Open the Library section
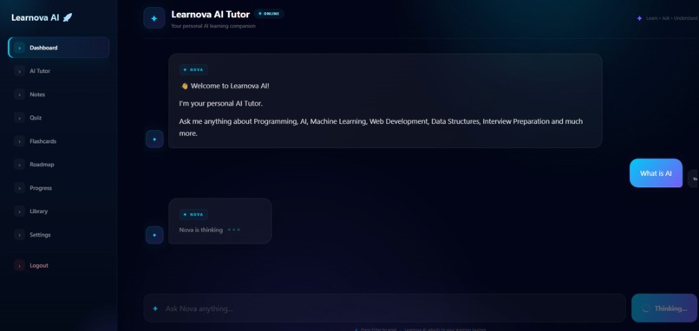Image resolution: width=699 pixels, height=331 pixels. (58, 211)
